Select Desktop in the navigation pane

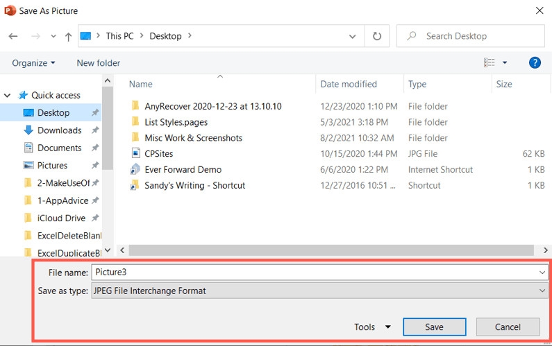[x=51, y=112]
